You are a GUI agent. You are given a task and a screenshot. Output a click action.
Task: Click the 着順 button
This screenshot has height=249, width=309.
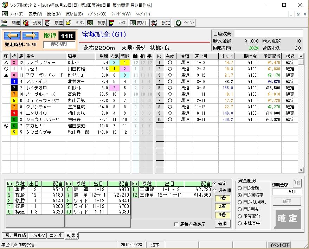pyautogui.click(x=222, y=224)
